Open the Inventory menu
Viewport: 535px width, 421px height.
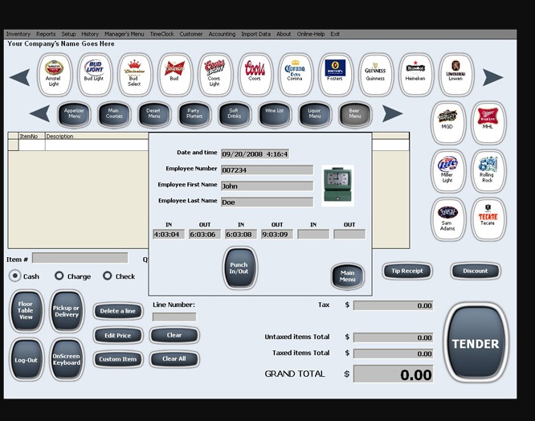tap(18, 34)
